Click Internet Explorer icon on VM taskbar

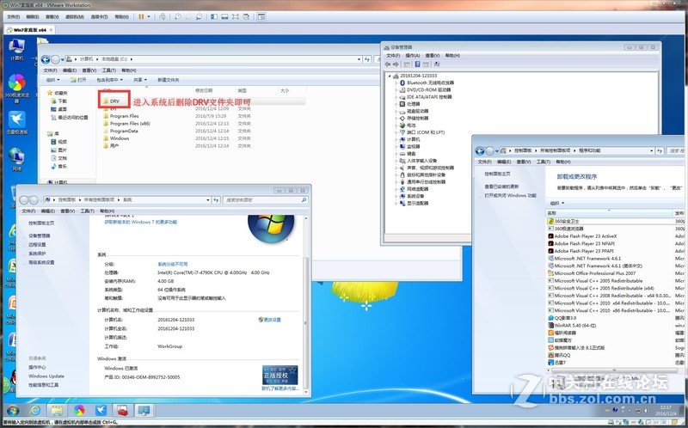coord(35,411)
